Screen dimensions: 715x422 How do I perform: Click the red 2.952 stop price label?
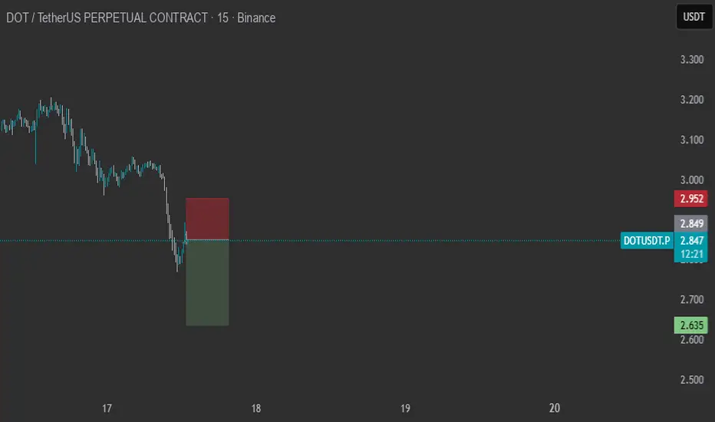coord(691,199)
